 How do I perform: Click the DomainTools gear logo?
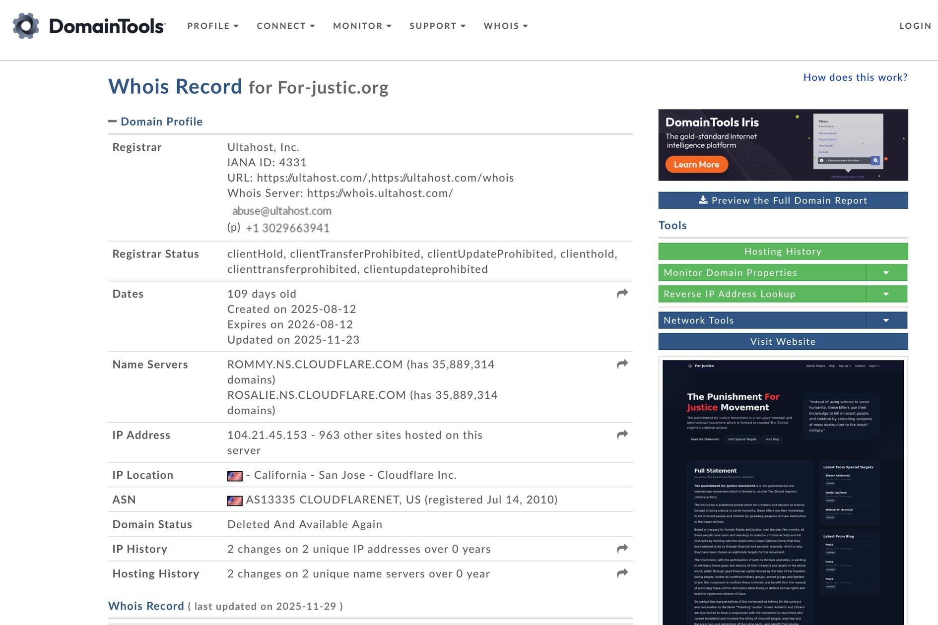(x=26, y=26)
